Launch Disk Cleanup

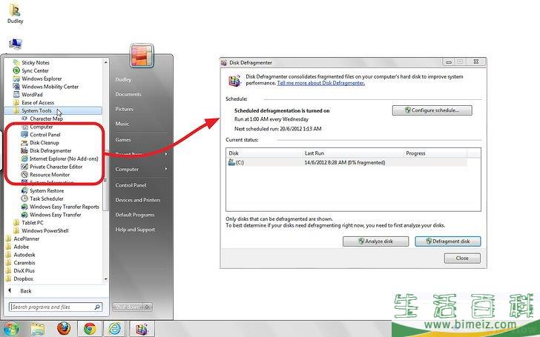(44, 142)
